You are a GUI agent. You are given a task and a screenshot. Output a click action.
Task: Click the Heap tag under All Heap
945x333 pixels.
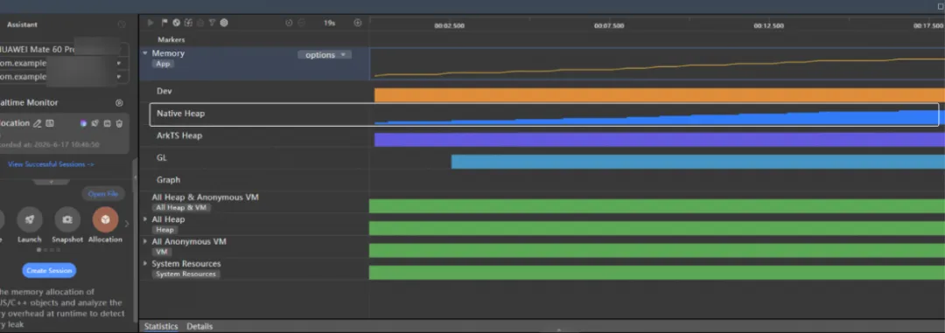[164, 230]
